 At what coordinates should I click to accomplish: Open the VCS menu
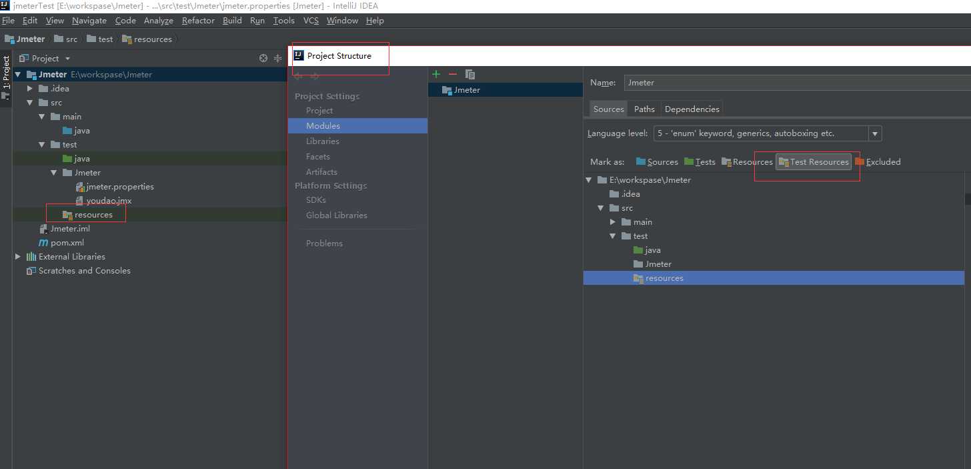311,20
